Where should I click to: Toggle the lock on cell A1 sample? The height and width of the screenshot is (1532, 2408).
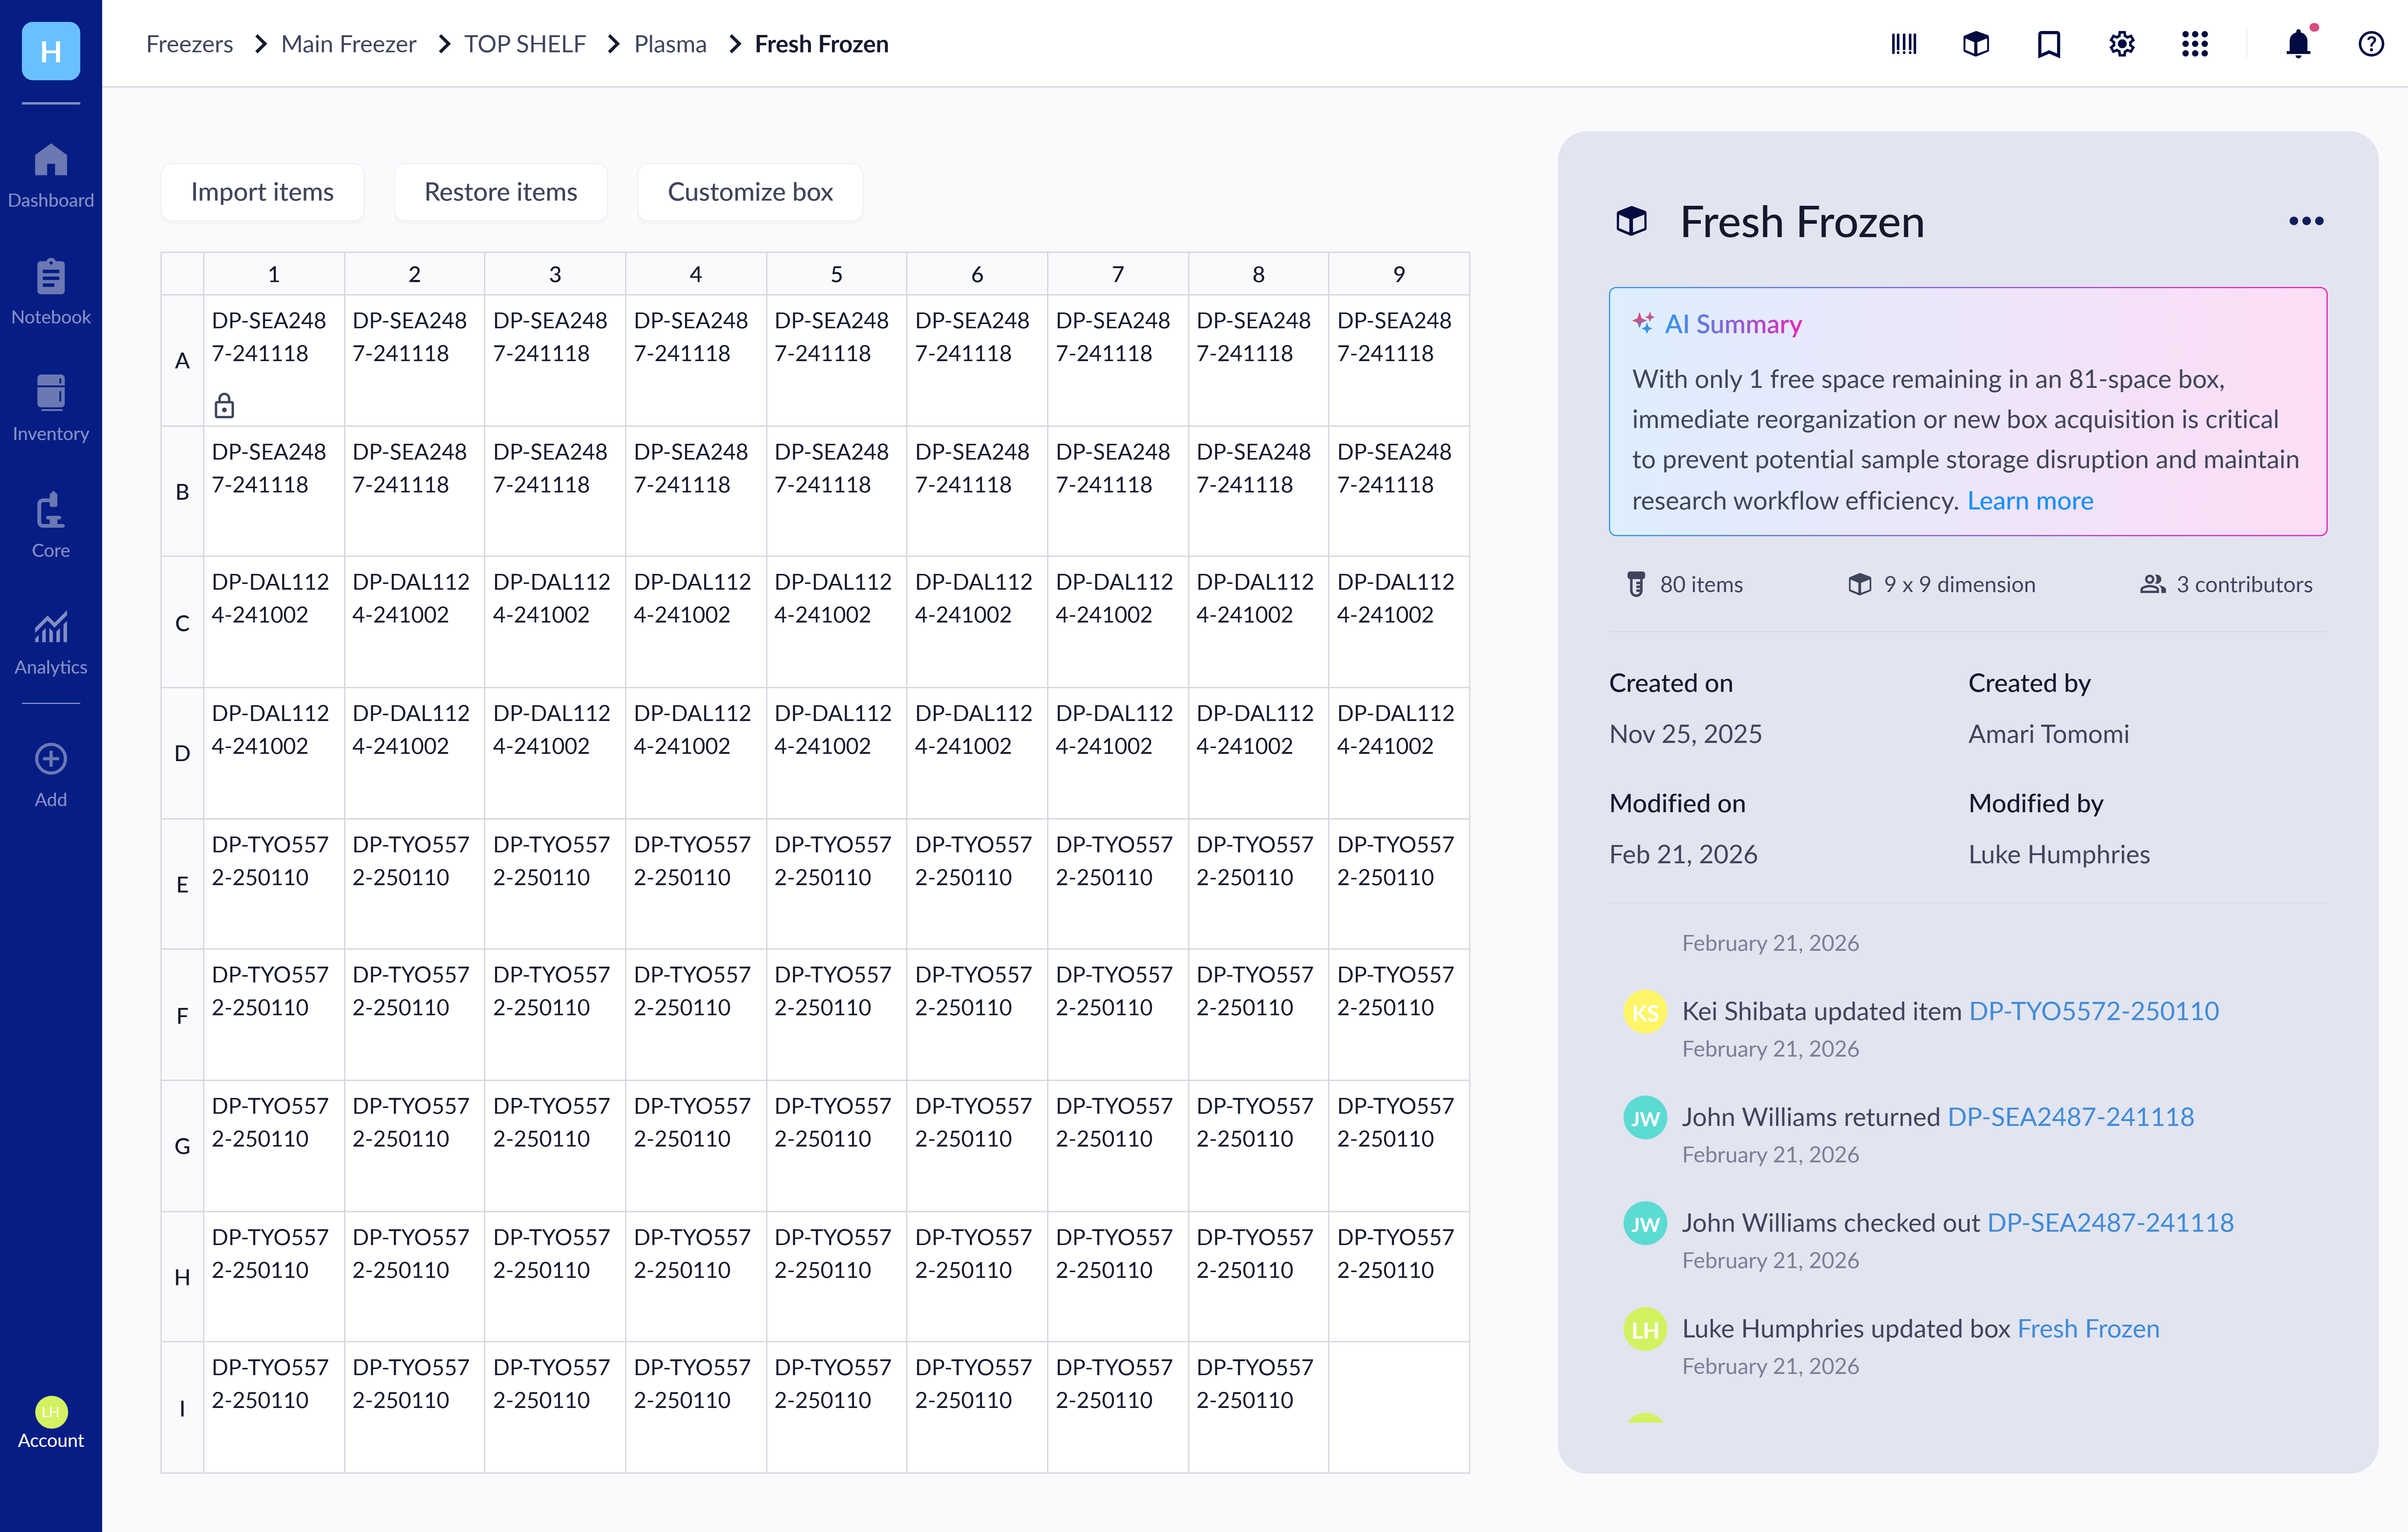[224, 406]
